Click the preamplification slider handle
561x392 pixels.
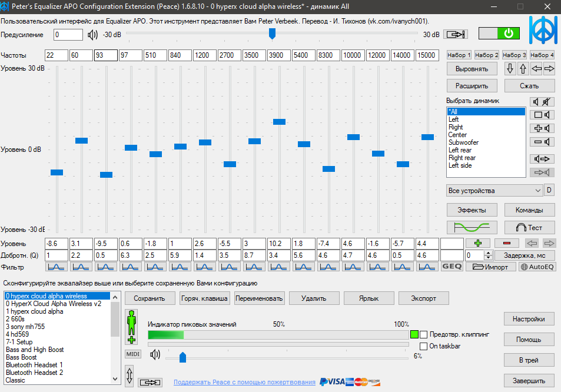(273, 34)
